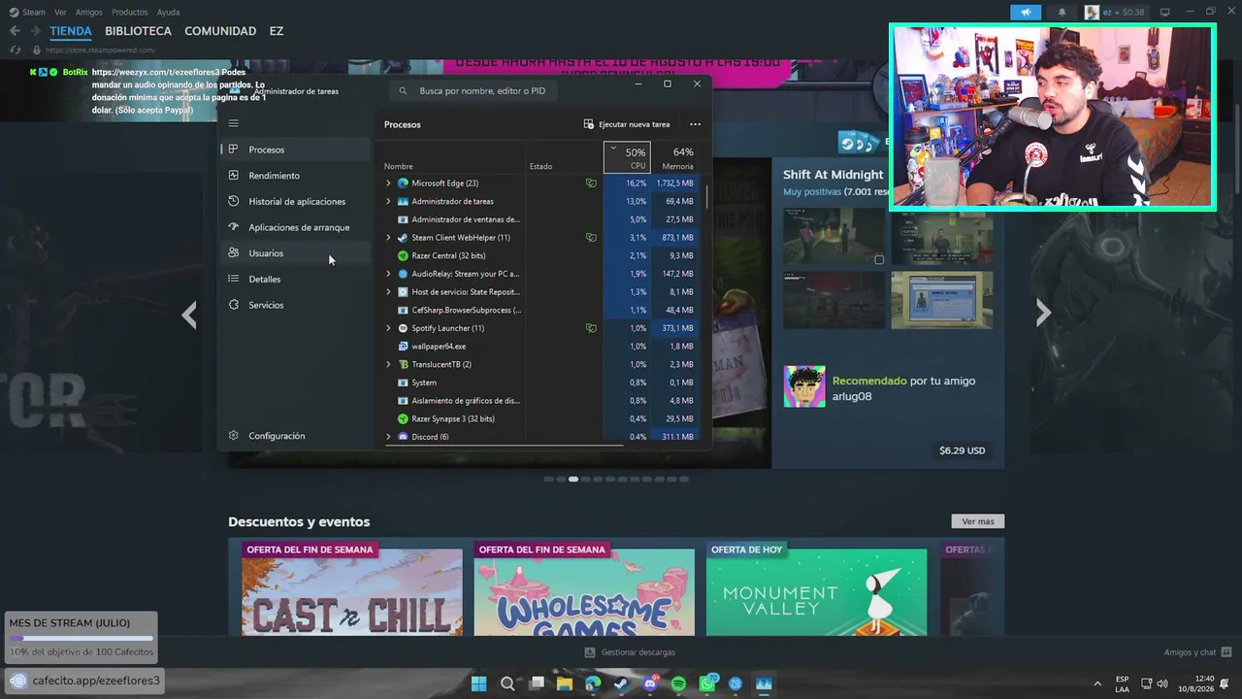Open Discord from the taskbar
Screen dimensions: 1242x699
click(x=650, y=683)
